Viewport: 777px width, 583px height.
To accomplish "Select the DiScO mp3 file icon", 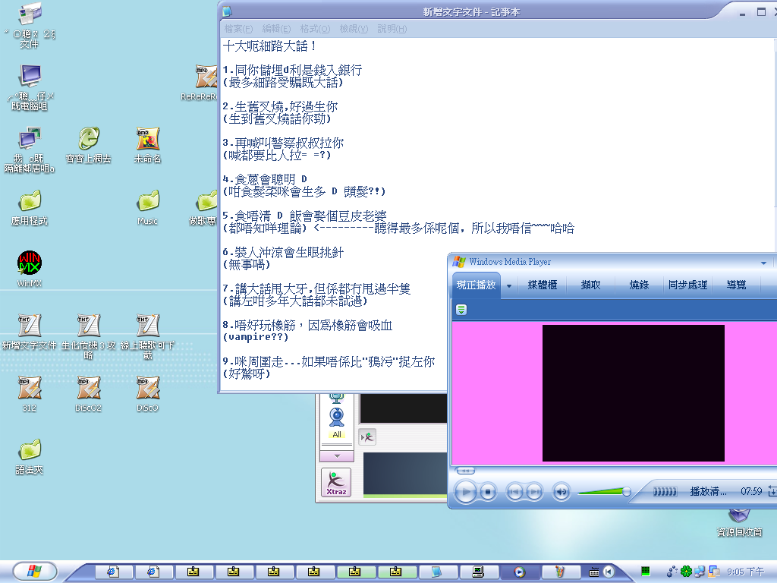I will click(x=147, y=394).
